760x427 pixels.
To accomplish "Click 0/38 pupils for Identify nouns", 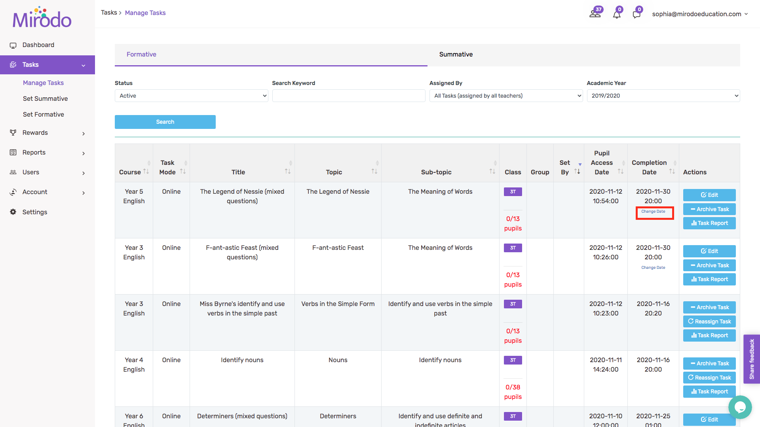I will coord(513,392).
